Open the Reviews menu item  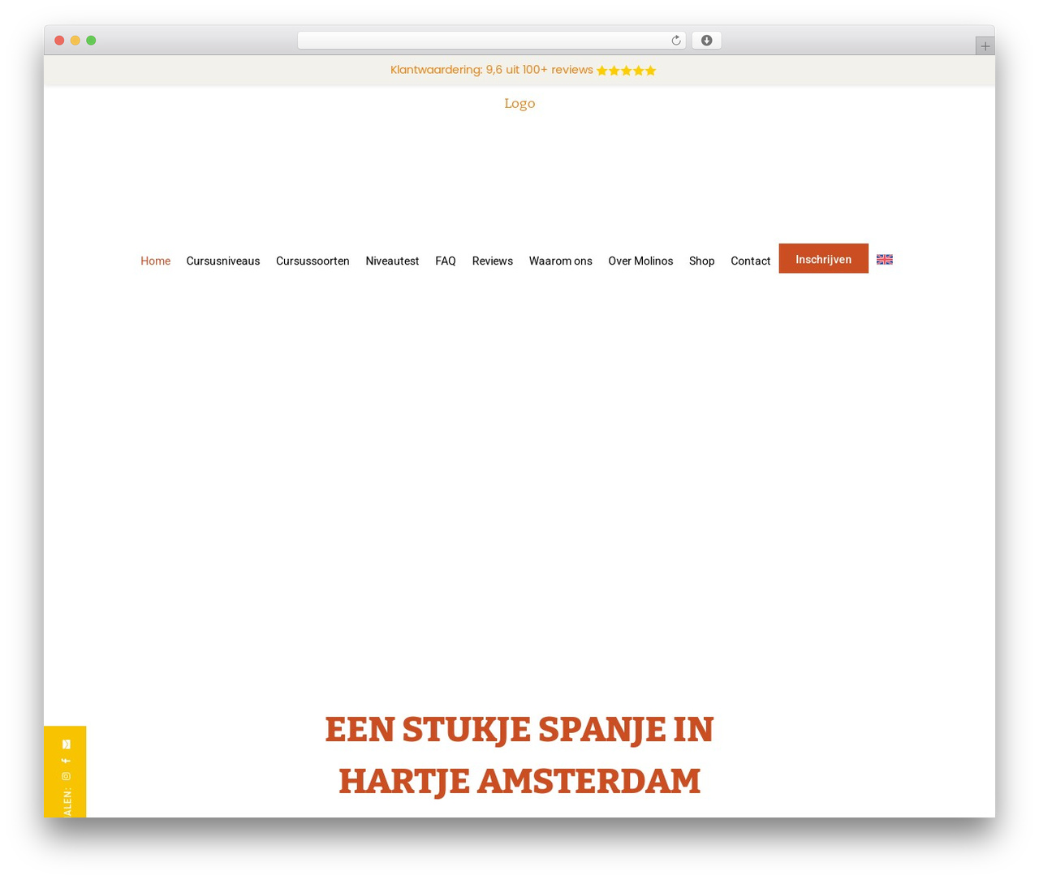[493, 261]
